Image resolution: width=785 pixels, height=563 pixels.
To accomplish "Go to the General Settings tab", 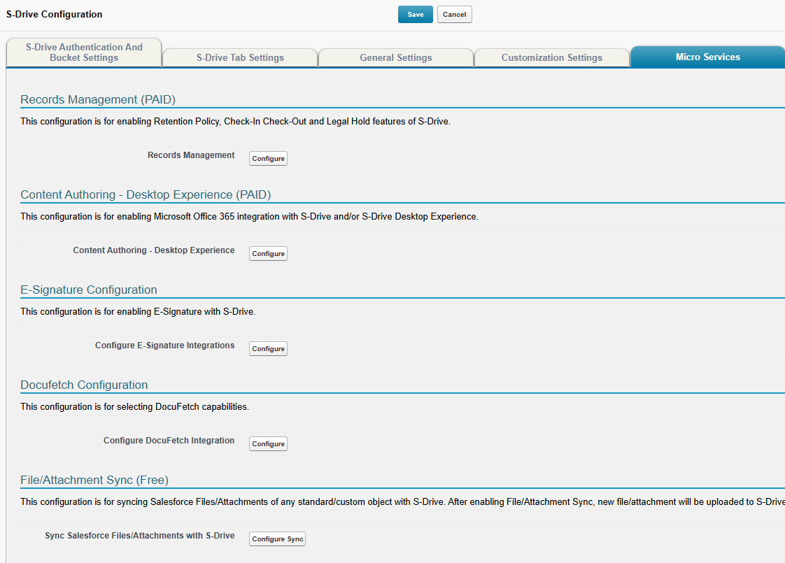I will [x=396, y=58].
